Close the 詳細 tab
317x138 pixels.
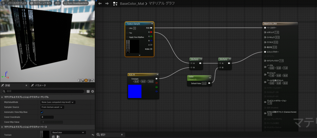[26, 85]
